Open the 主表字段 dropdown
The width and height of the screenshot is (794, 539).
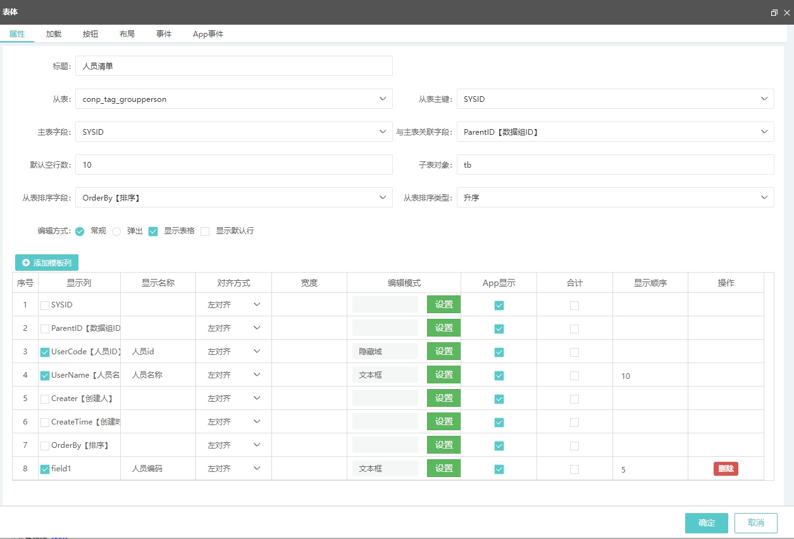click(x=234, y=132)
